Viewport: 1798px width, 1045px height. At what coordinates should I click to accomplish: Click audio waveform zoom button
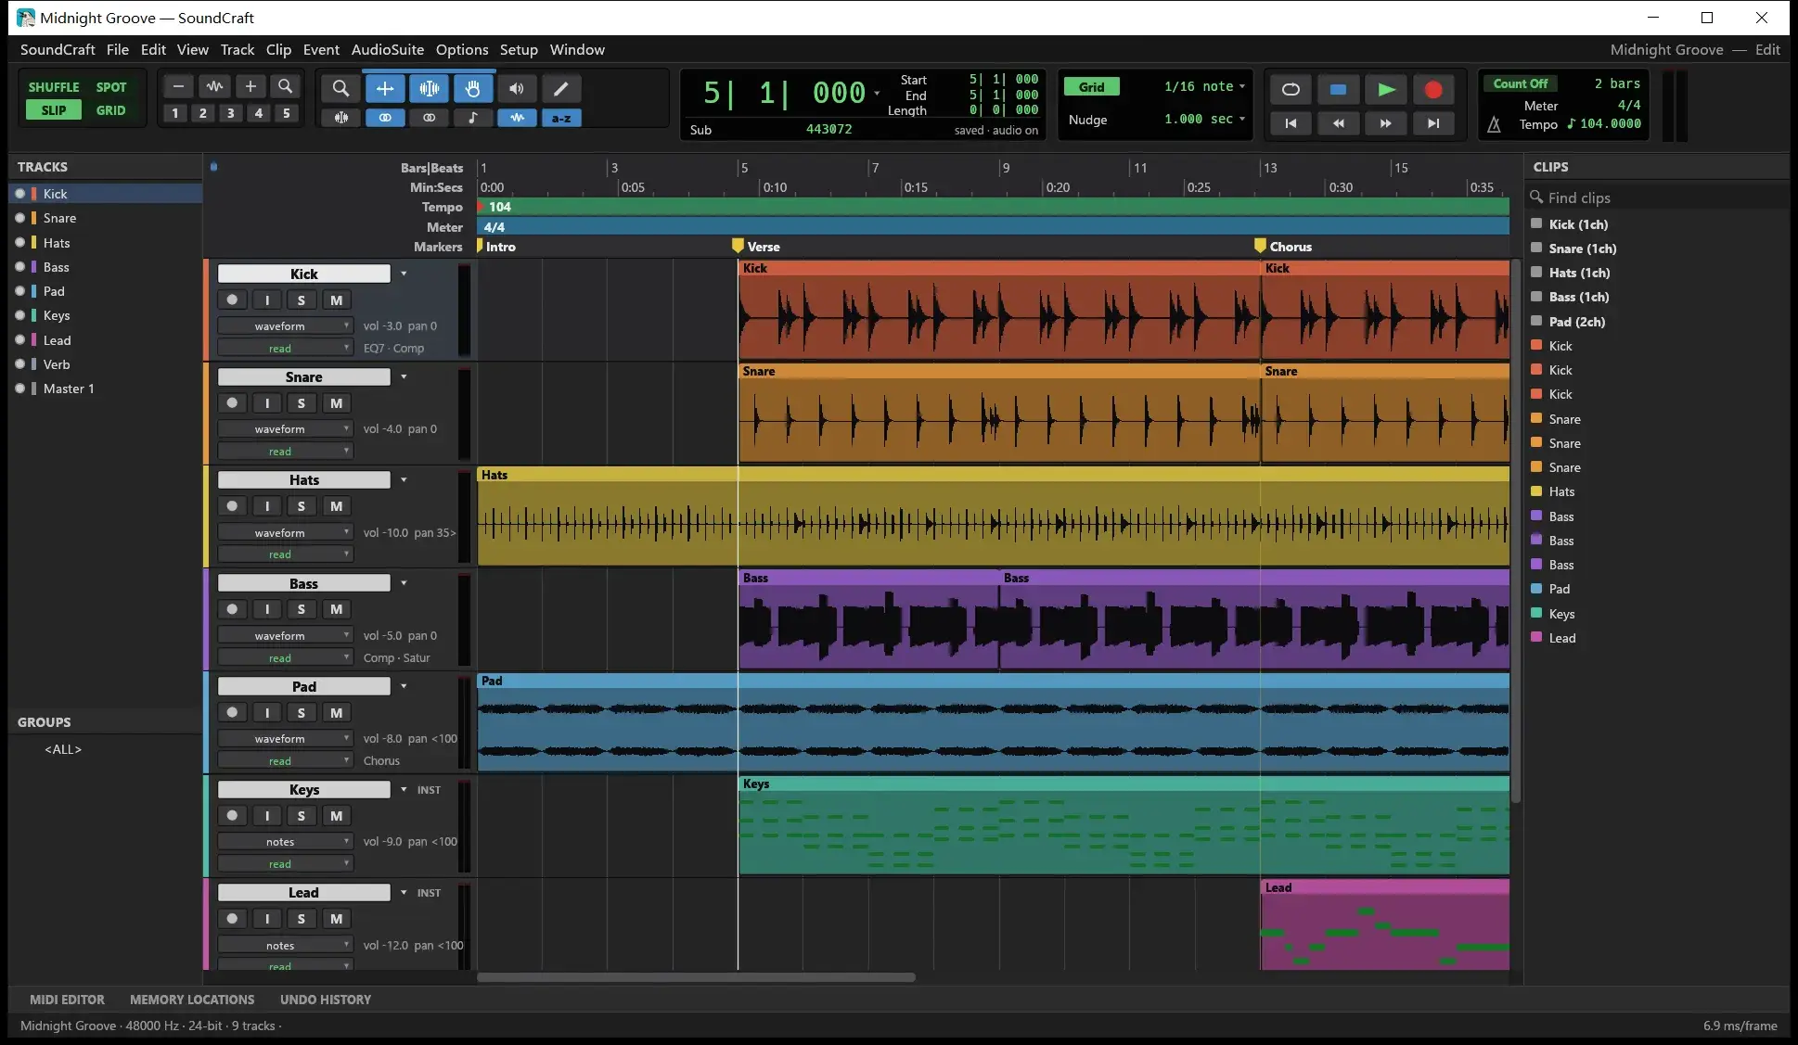point(214,86)
